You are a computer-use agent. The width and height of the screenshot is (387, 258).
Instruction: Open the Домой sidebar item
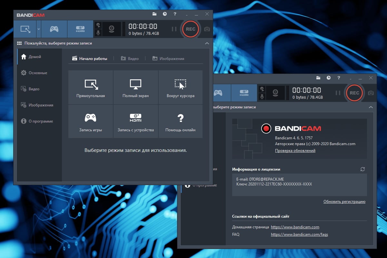pyautogui.click(x=39, y=57)
